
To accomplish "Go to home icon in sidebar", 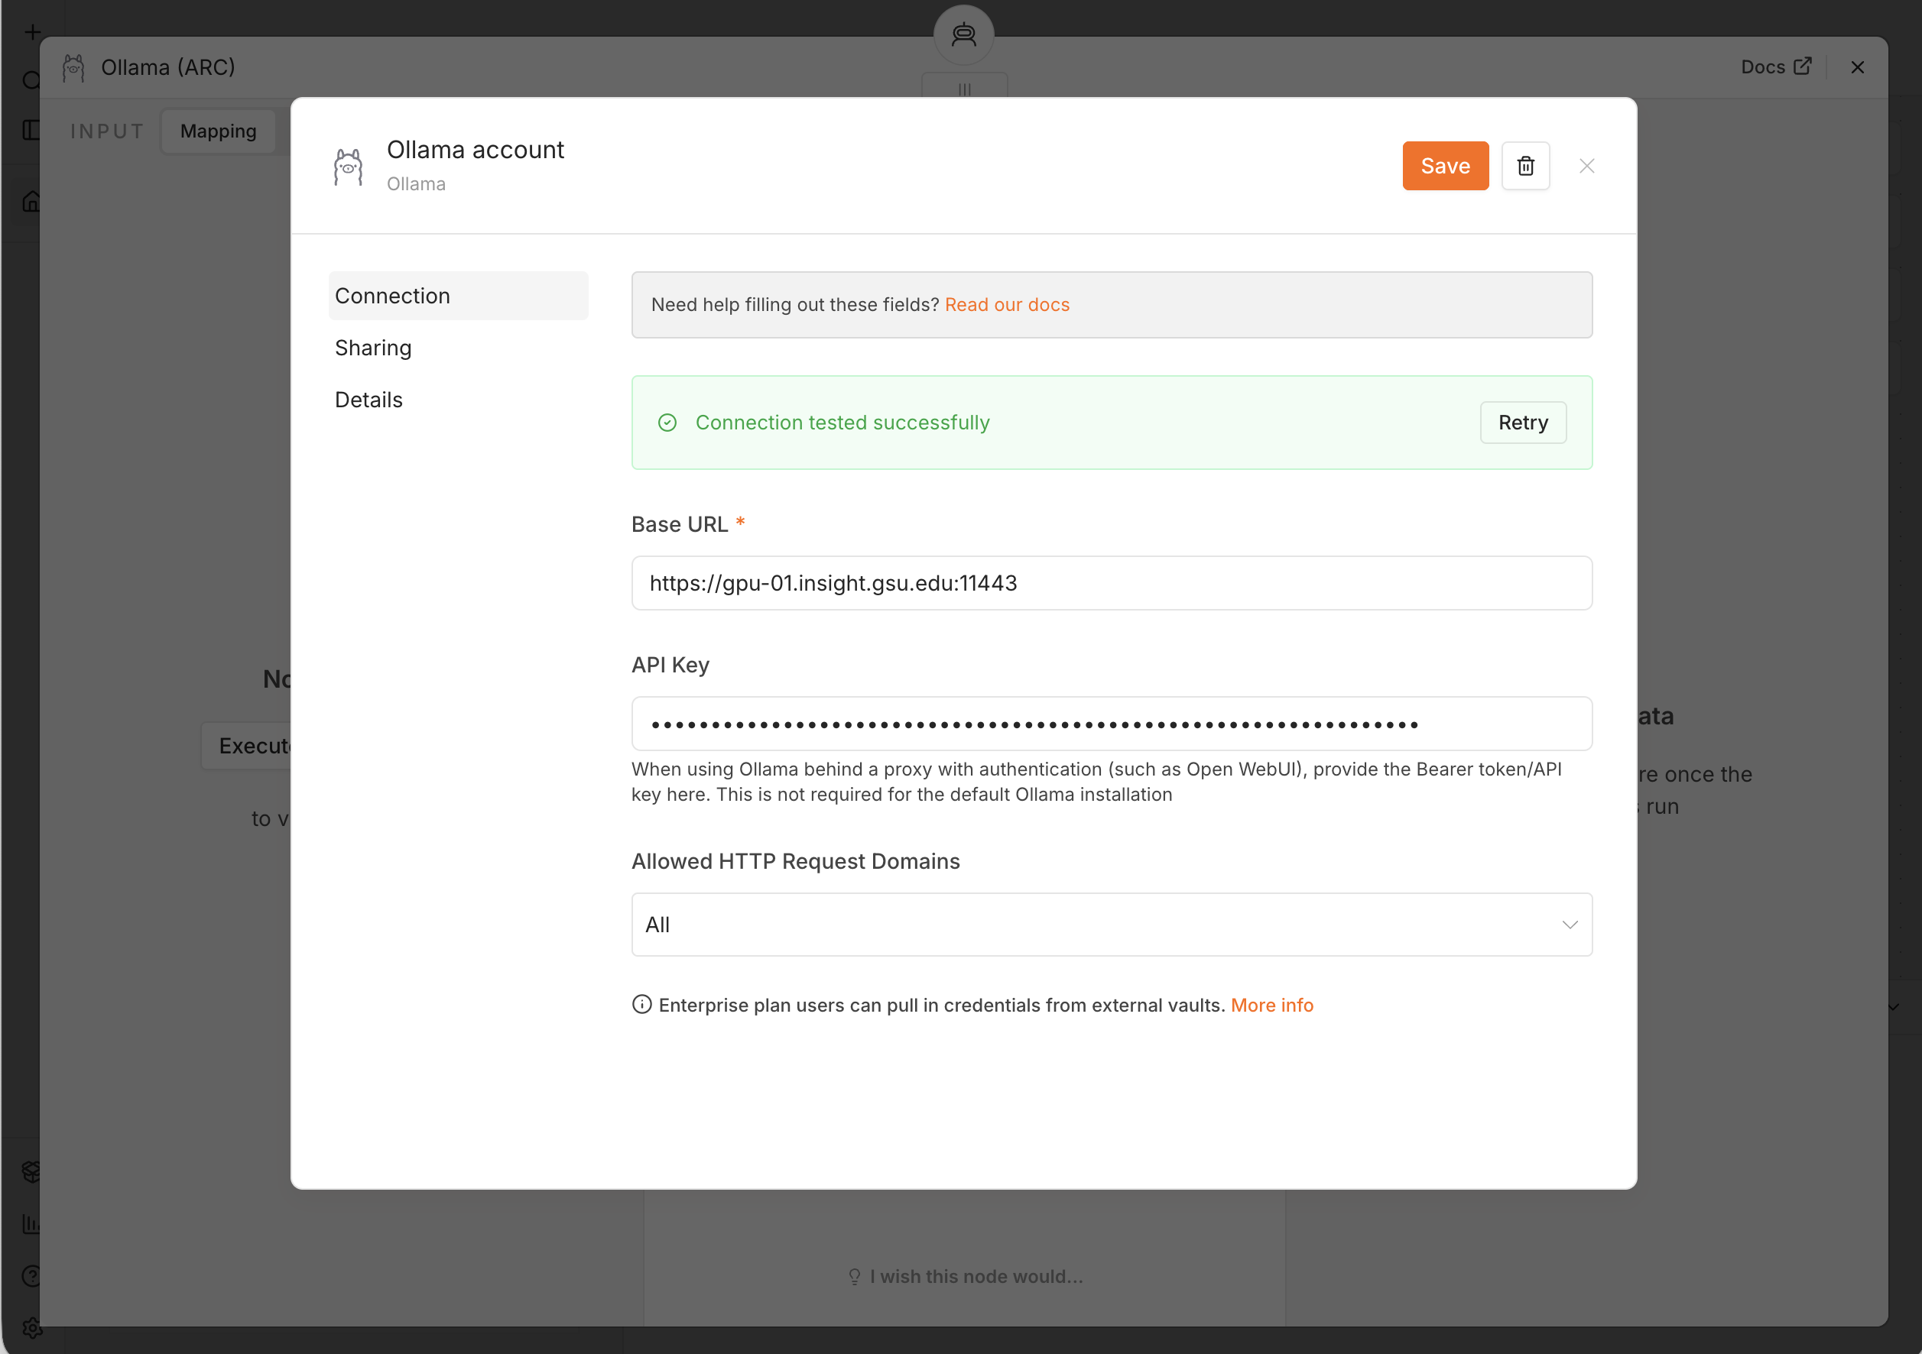I will pos(32,202).
